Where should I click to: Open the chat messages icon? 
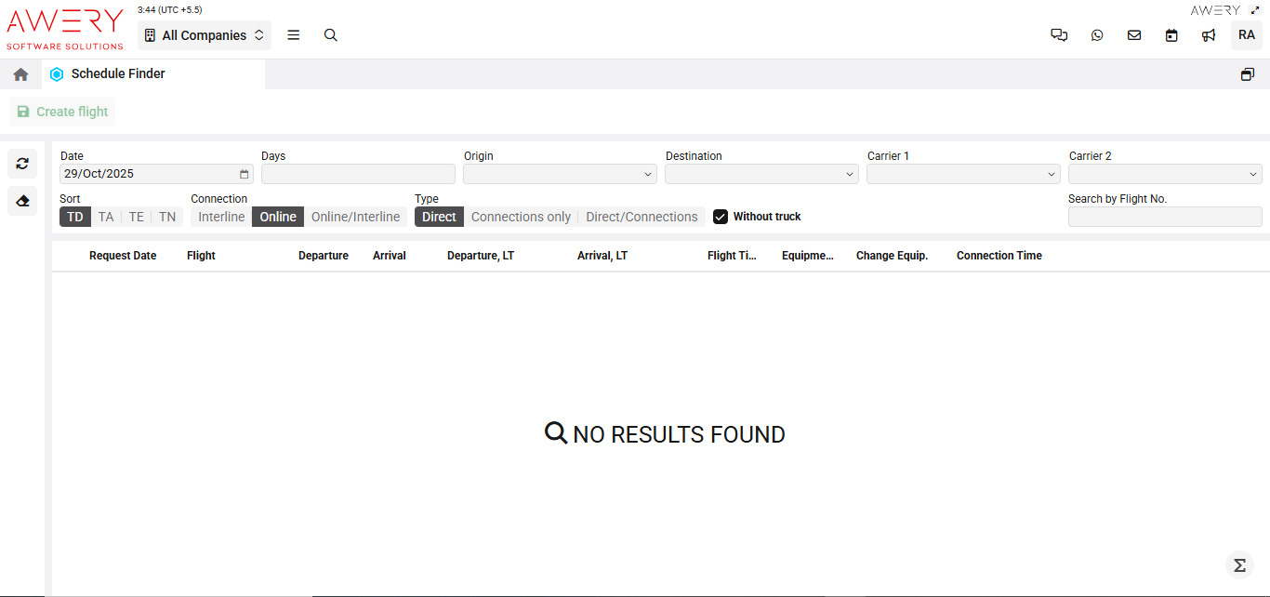pyautogui.click(x=1059, y=35)
